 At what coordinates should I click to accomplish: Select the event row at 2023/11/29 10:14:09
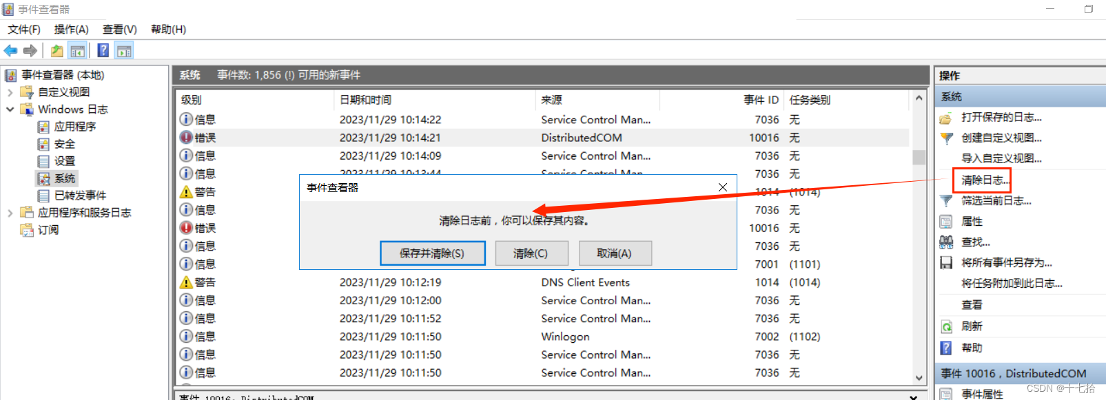click(543, 156)
